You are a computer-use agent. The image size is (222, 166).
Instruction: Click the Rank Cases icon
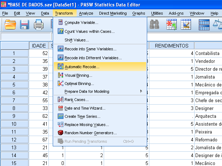pyautogui.click(x=61, y=100)
